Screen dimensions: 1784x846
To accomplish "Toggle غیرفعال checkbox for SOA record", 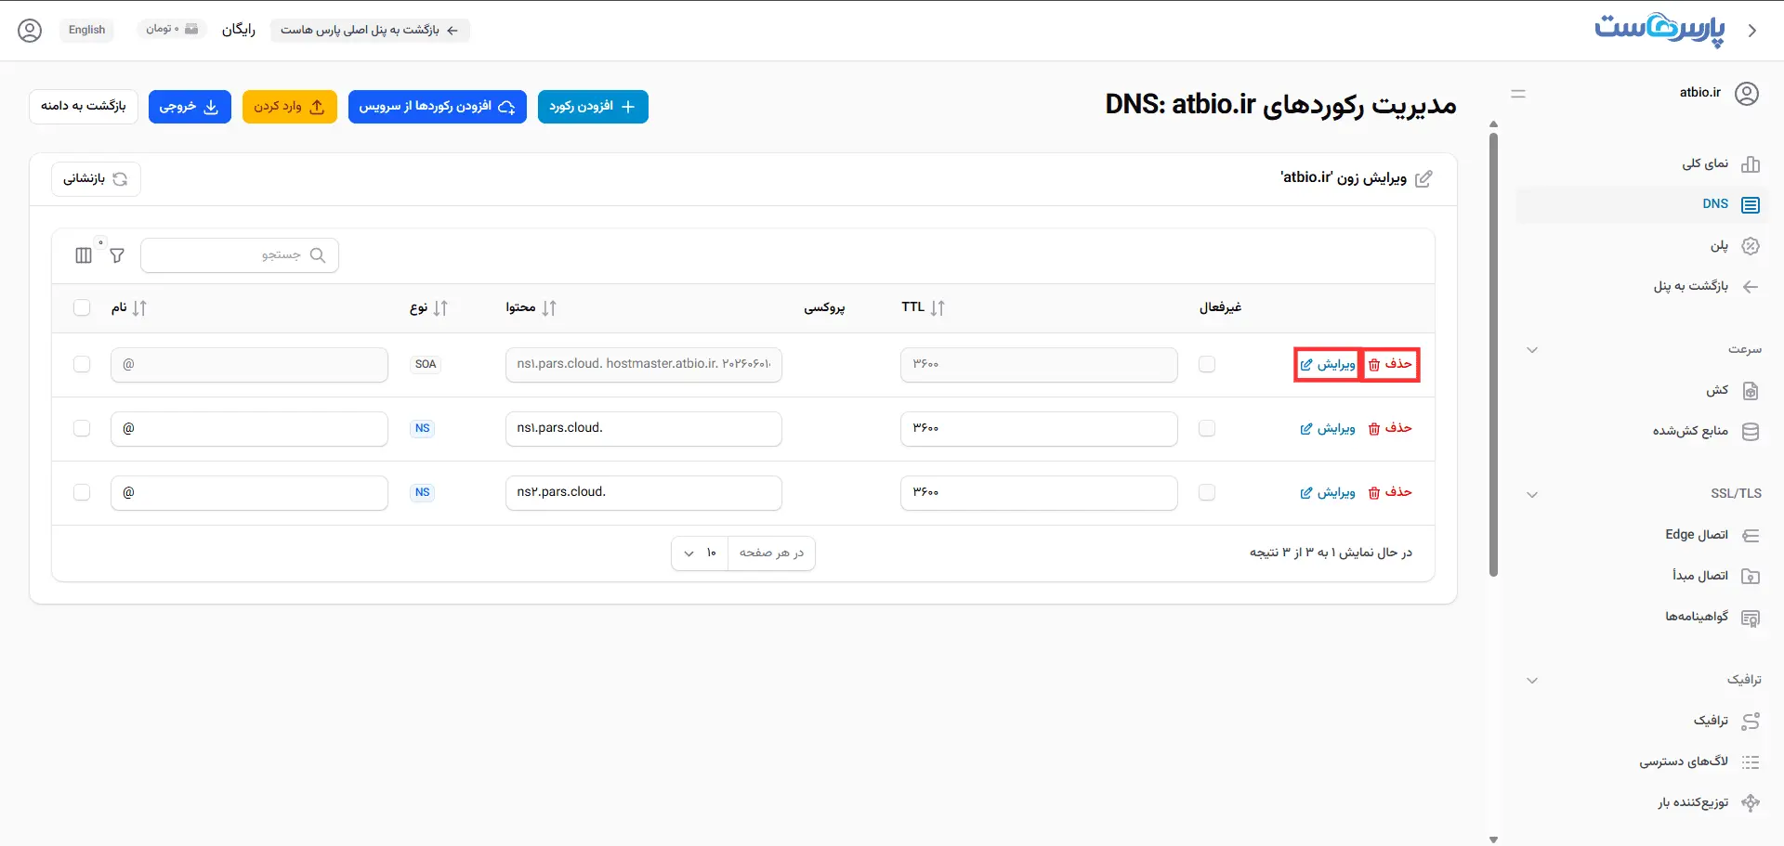I will click(1207, 365).
